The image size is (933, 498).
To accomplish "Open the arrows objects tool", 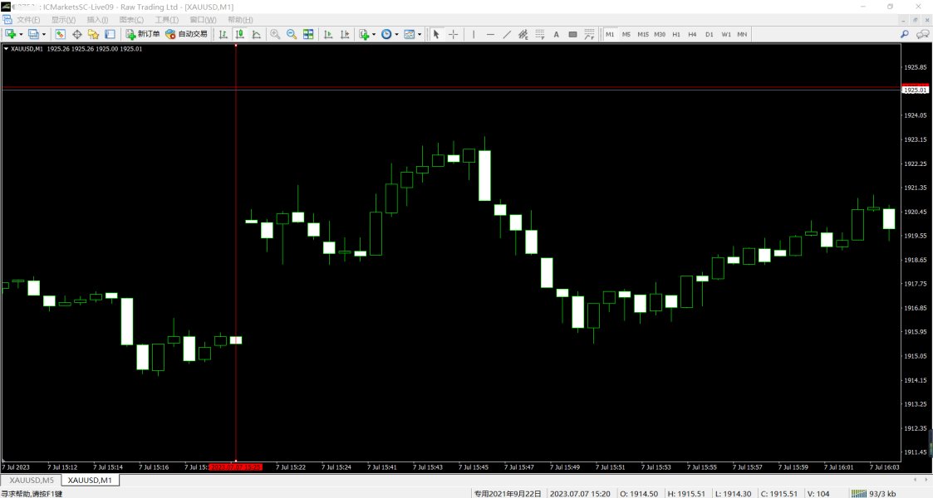I will [589, 35].
